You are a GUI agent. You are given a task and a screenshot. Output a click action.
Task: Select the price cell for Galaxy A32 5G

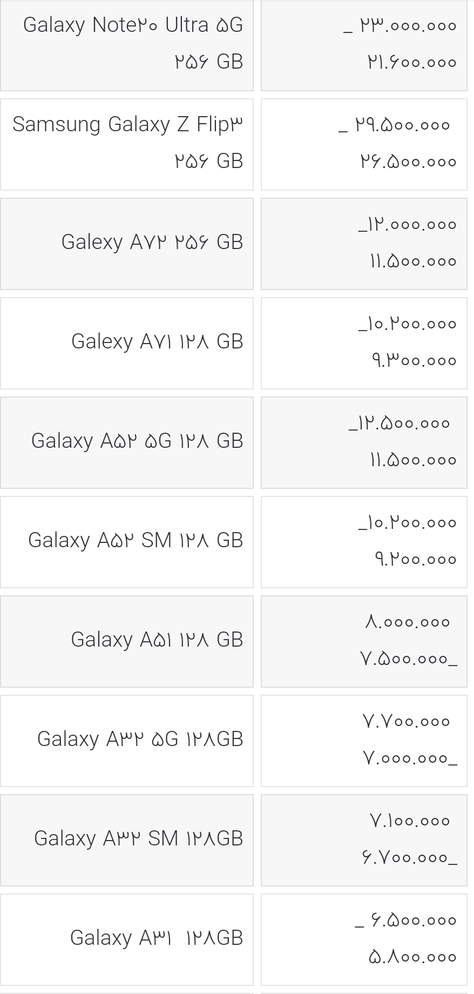point(364,740)
